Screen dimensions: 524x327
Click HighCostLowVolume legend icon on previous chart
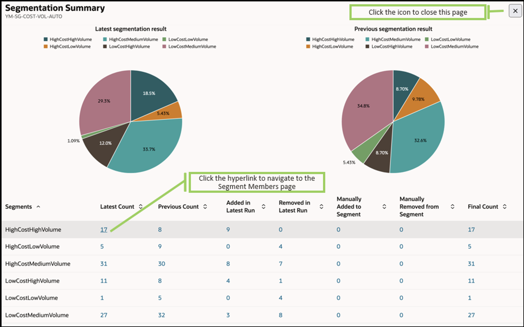coord(307,46)
